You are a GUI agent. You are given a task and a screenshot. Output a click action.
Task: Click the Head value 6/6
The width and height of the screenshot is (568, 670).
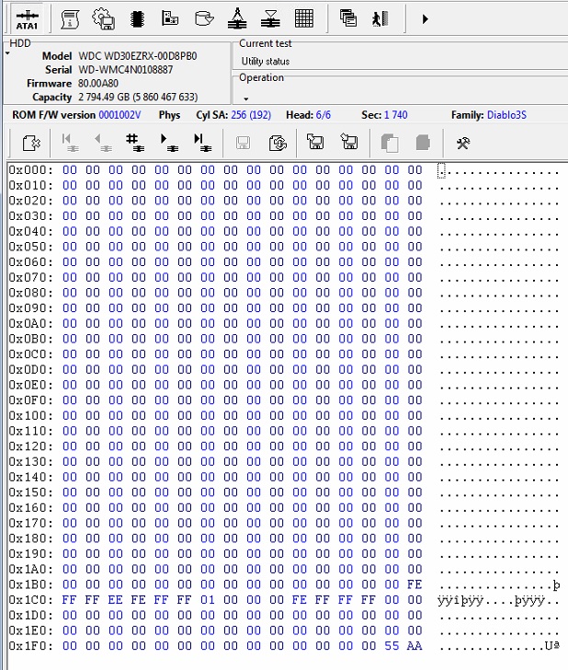click(x=323, y=115)
